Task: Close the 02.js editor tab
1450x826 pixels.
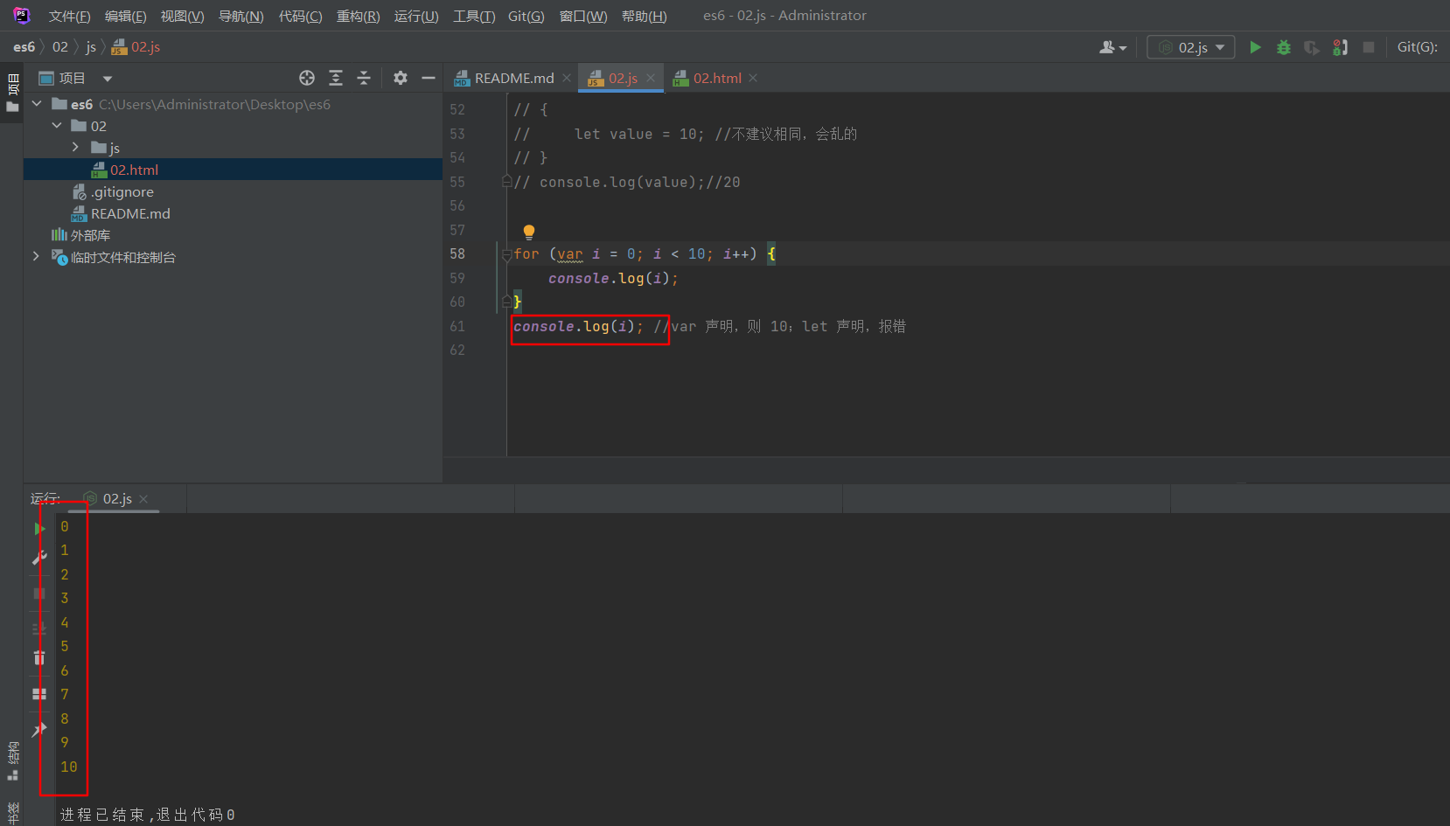Action: [651, 79]
